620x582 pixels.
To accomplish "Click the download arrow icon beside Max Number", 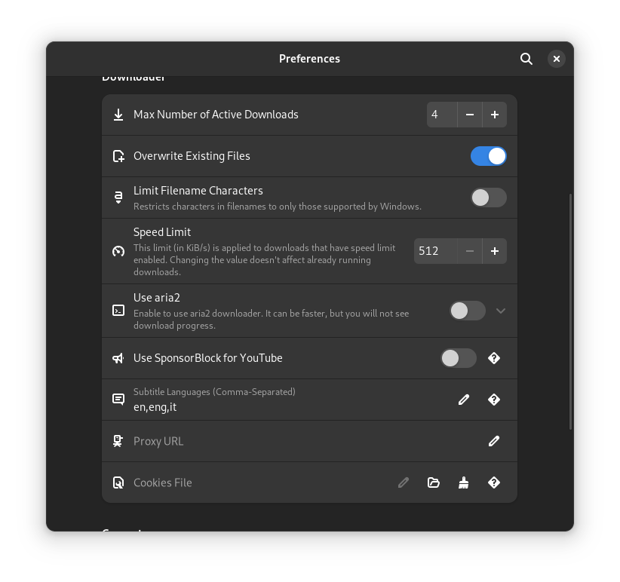I will pos(118,115).
